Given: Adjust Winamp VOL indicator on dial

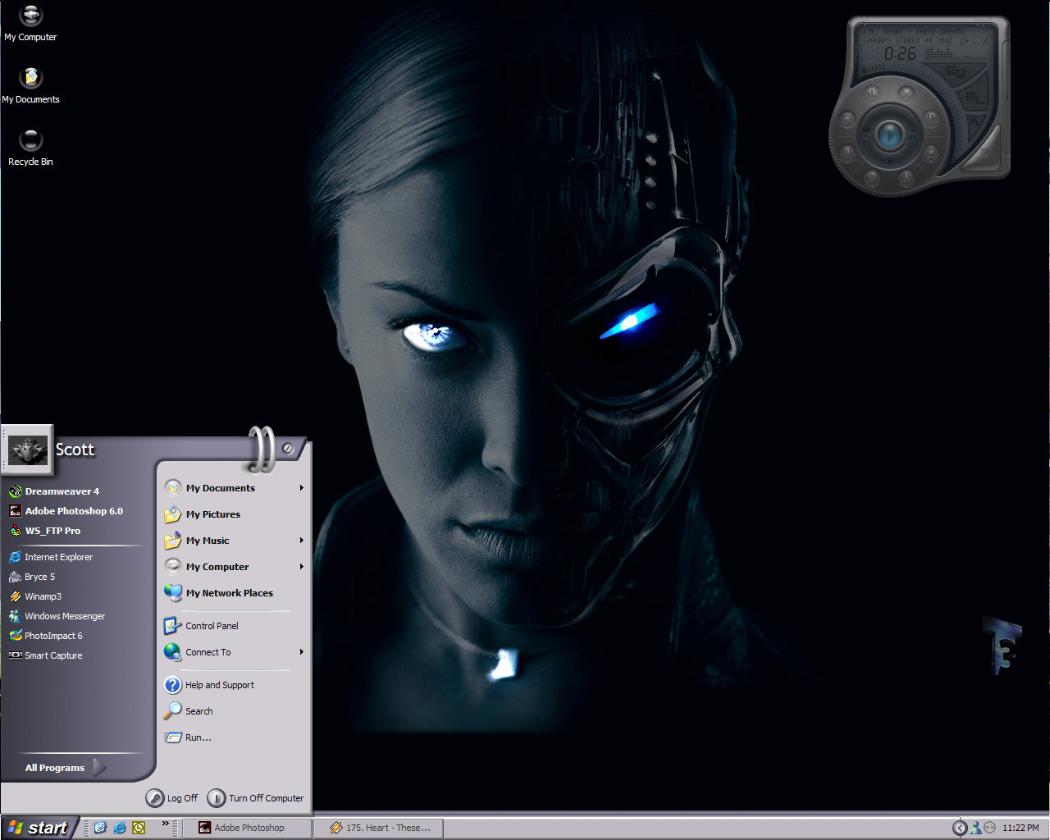Looking at the screenshot, I should pos(866,135).
